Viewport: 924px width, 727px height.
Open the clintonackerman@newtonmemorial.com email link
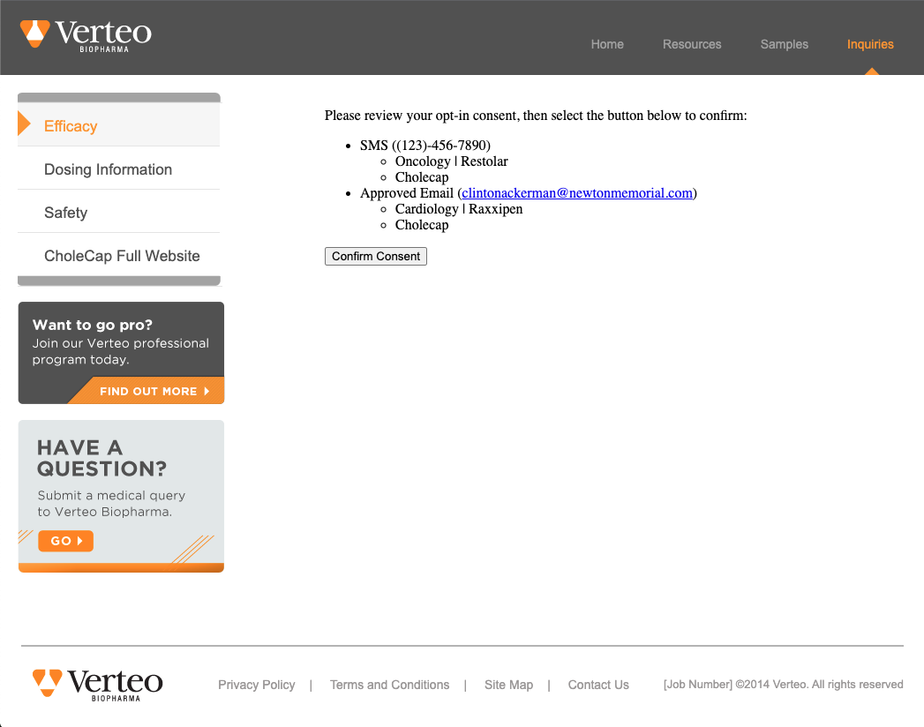(577, 193)
